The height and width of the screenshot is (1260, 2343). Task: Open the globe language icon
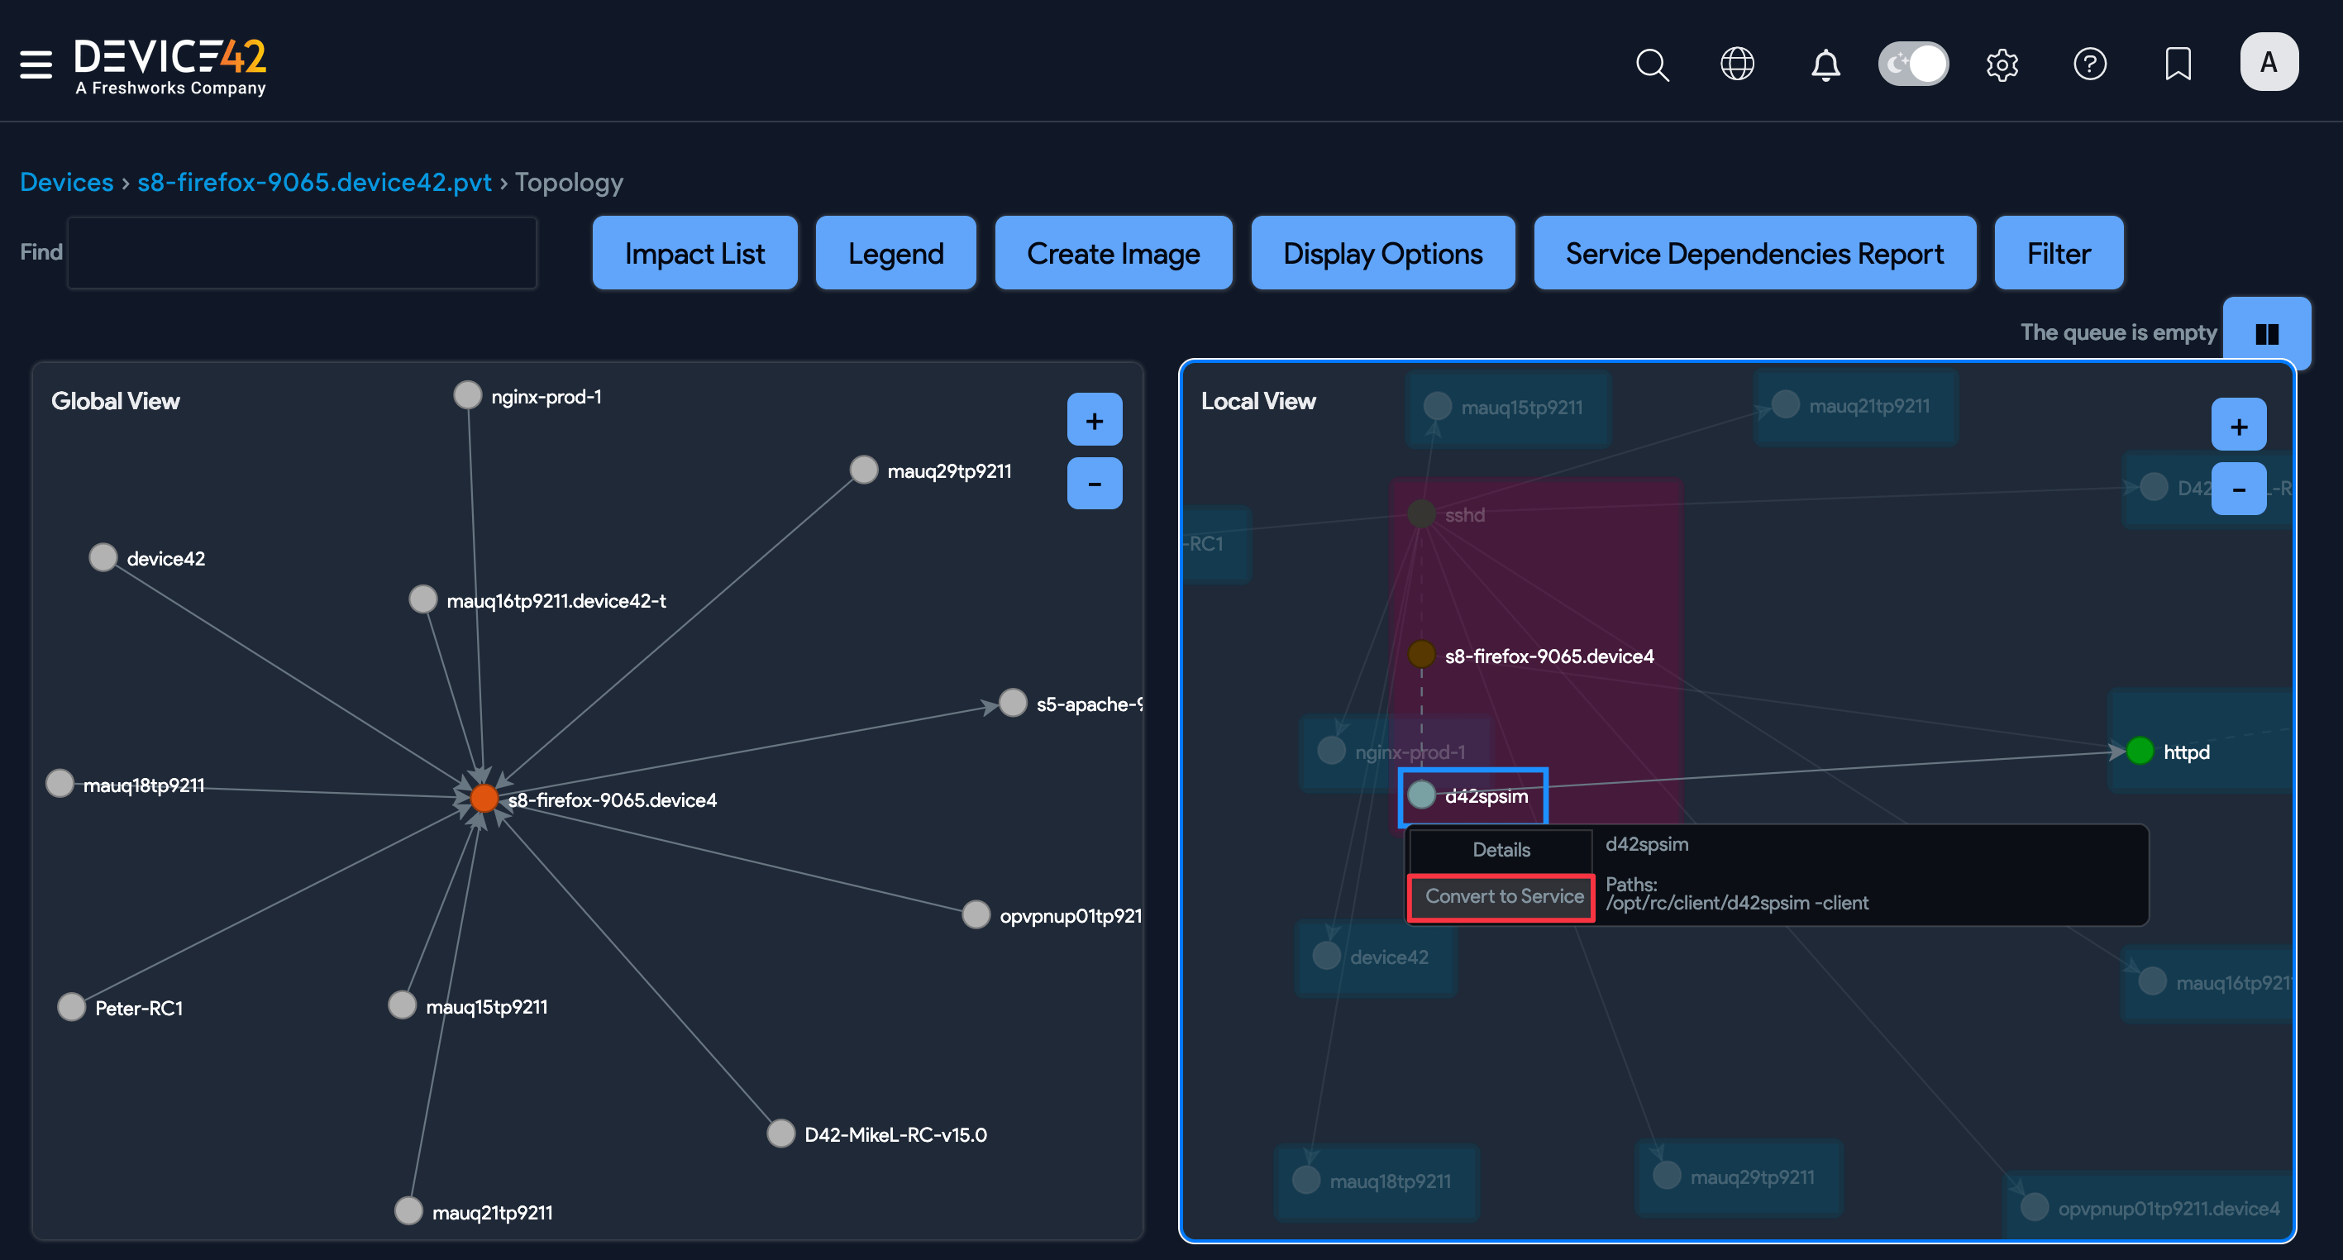(x=1737, y=64)
